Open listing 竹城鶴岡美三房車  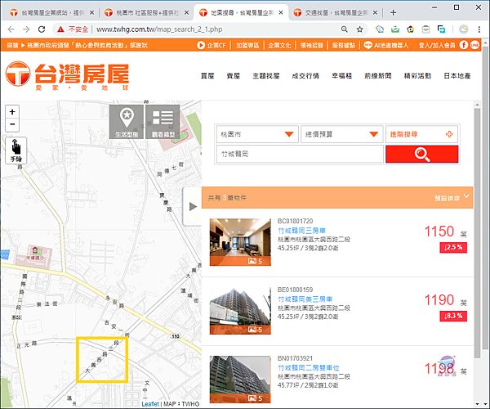[x=305, y=299]
